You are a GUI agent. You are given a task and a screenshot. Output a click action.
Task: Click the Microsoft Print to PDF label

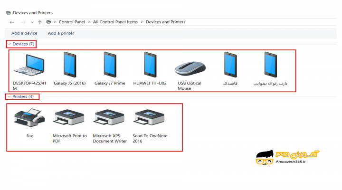pyautogui.click(x=70, y=138)
